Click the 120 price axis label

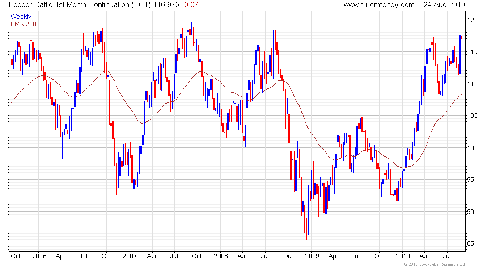click(x=473, y=20)
